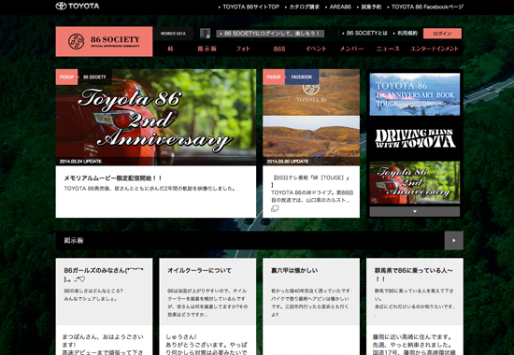Screen dimensions: 514x355
Task: Open Toyota 86 2nd Anniversary main banner
Action: click(156, 117)
